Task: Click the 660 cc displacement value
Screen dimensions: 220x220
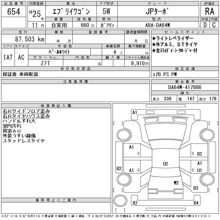Action: pos(87,25)
